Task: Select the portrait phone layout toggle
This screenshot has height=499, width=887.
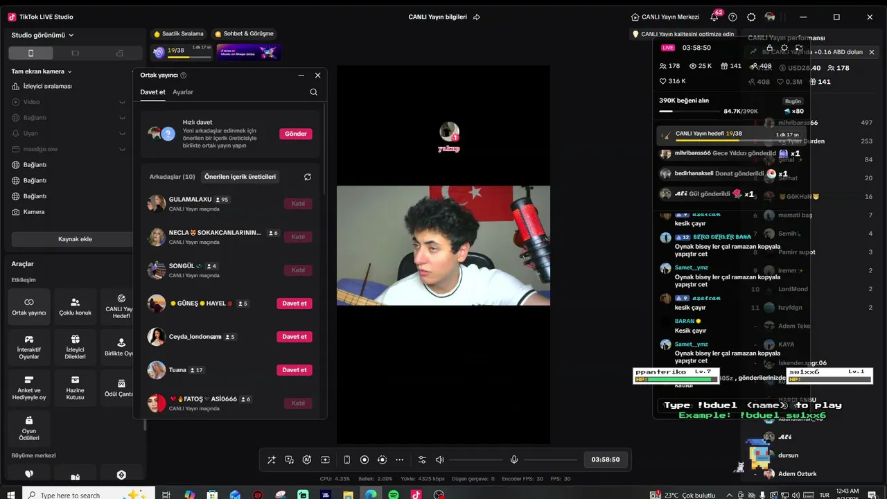Action: pyautogui.click(x=30, y=53)
